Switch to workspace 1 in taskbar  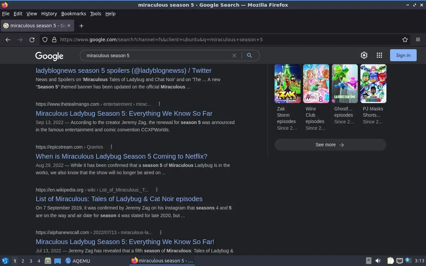[15, 261]
